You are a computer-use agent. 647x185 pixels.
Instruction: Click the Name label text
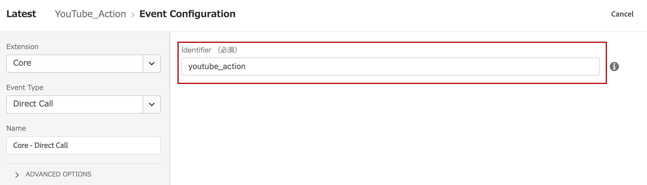[16, 128]
